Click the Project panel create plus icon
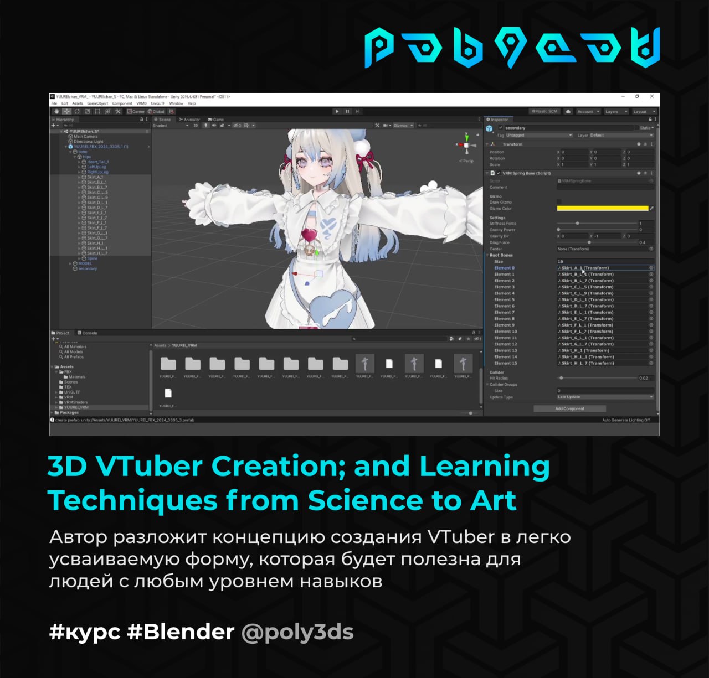709x678 pixels. pyautogui.click(x=54, y=339)
